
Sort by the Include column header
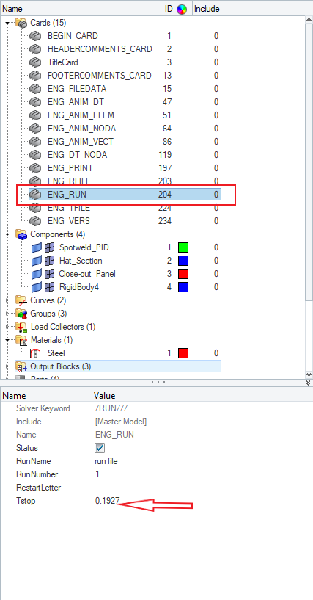(207, 8)
